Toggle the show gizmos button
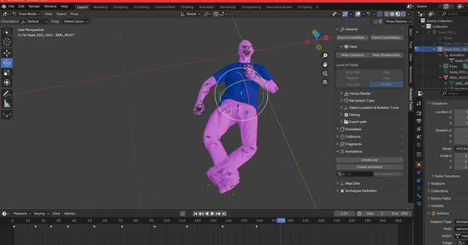The height and width of the screenshot is (245, 468). (345, 14)
